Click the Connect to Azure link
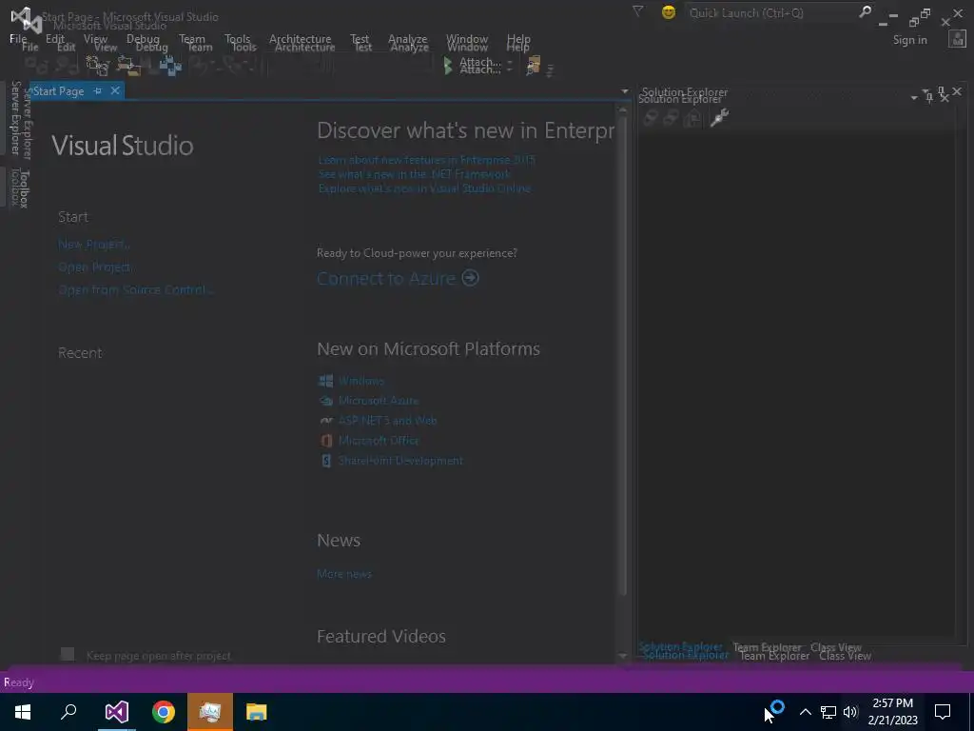Image resolution: width=974 pixels, height=731 pixels. pyautogui.click(x=386, y=278)
